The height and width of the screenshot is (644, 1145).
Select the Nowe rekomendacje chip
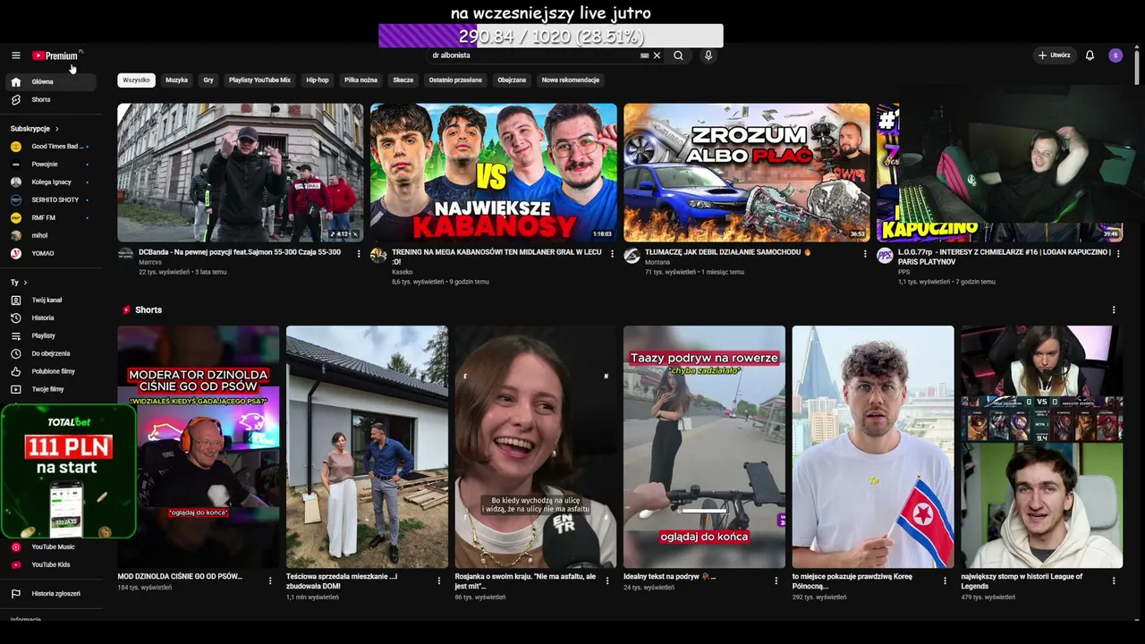coord(571,80)
